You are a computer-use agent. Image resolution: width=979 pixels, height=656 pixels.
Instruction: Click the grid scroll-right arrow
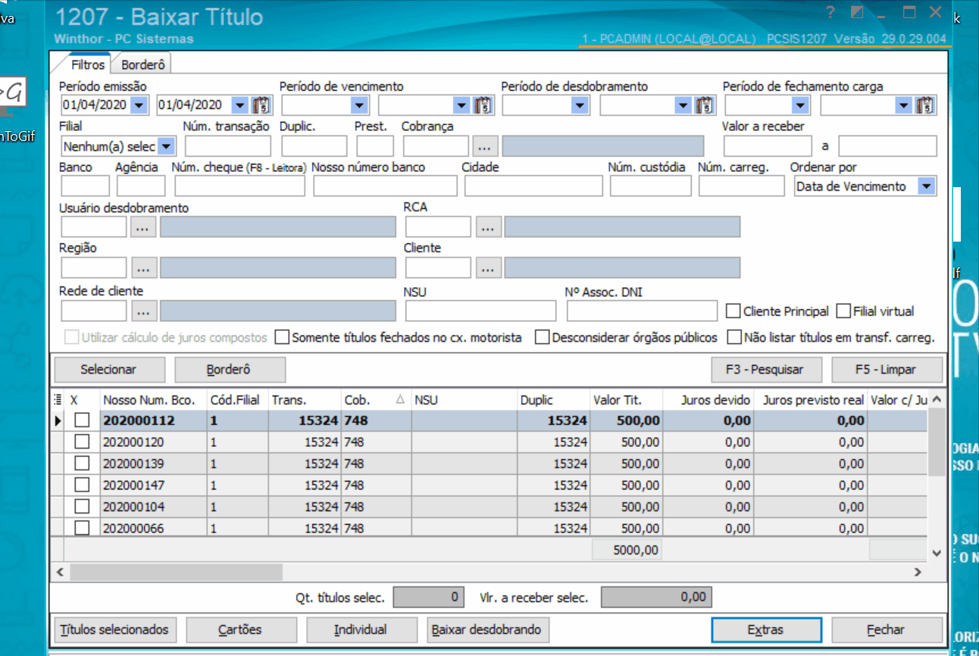[918, 572]
